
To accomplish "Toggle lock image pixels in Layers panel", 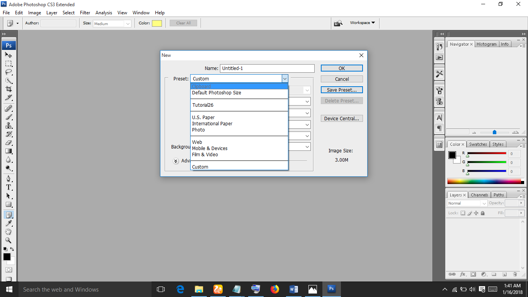I will pyautogui.click(x=470, y=213).
